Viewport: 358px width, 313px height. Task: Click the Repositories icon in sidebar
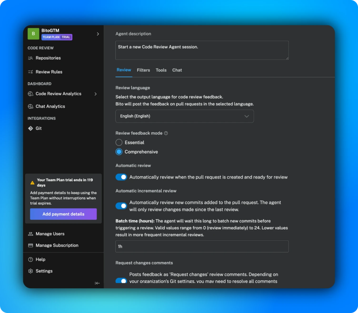[x=30, y=58]
